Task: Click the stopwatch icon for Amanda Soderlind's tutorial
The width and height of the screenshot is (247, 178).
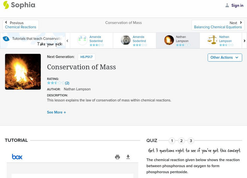Action: pyautogui.click(x=127, y=40)
